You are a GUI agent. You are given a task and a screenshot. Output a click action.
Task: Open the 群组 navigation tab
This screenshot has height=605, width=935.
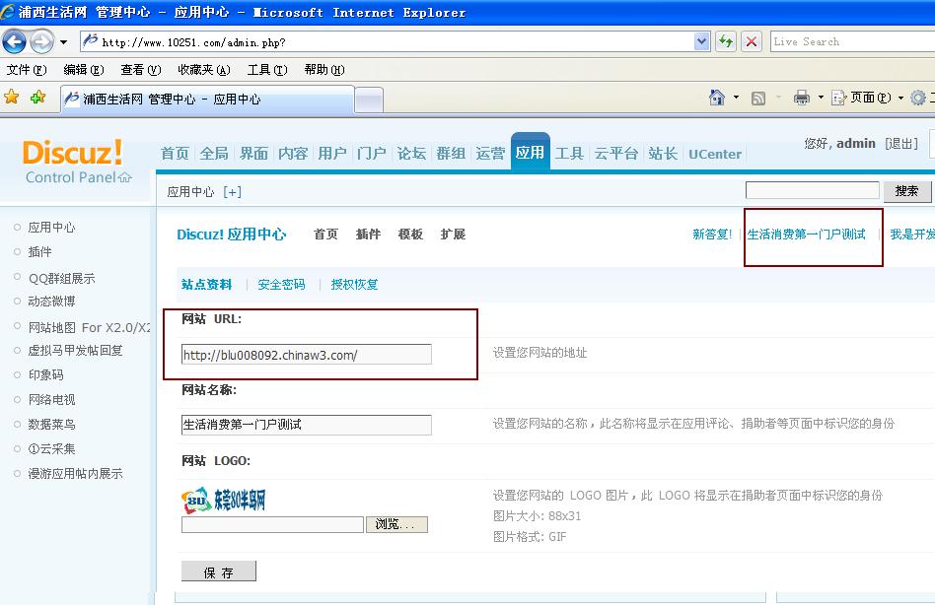pos(451,154)
